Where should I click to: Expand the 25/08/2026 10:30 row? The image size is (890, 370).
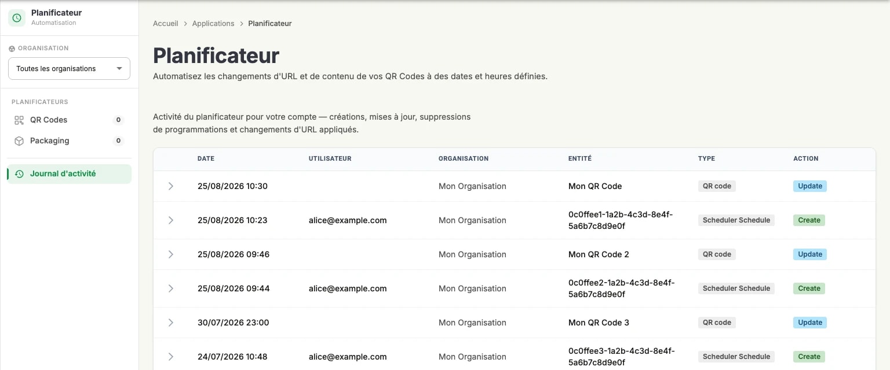(x=170, y=186)
